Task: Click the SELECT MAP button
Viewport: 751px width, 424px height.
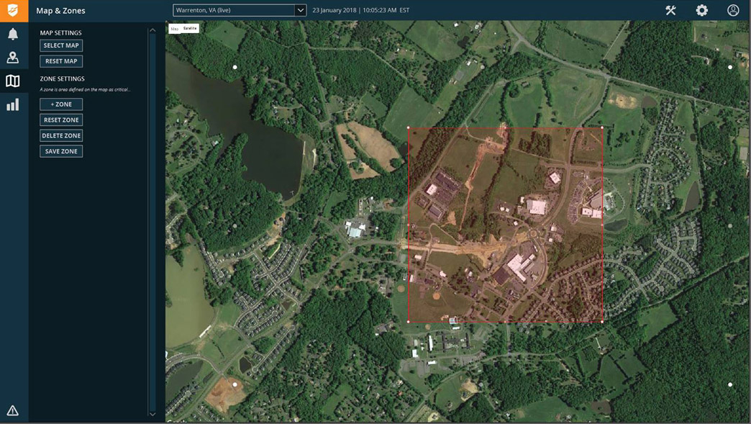Action: coord(61,45)
